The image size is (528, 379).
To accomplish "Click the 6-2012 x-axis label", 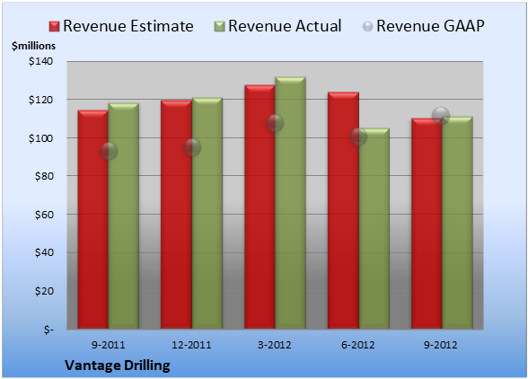I will click(358, 345).
